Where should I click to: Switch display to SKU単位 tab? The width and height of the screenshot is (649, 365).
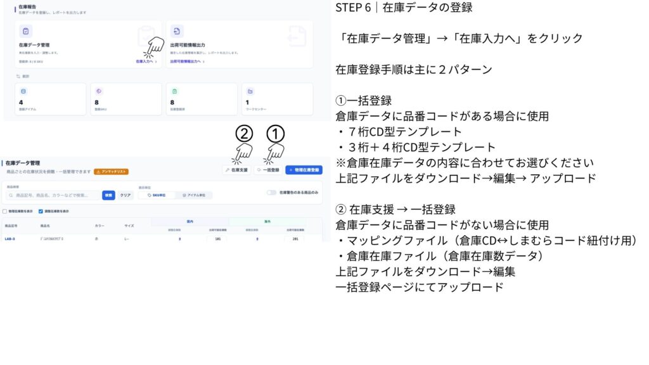[x=157, y=195]
